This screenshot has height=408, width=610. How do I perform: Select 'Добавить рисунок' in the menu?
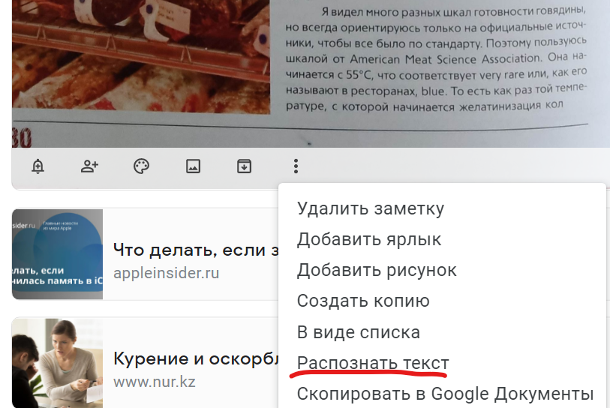[x=377, y=270]
